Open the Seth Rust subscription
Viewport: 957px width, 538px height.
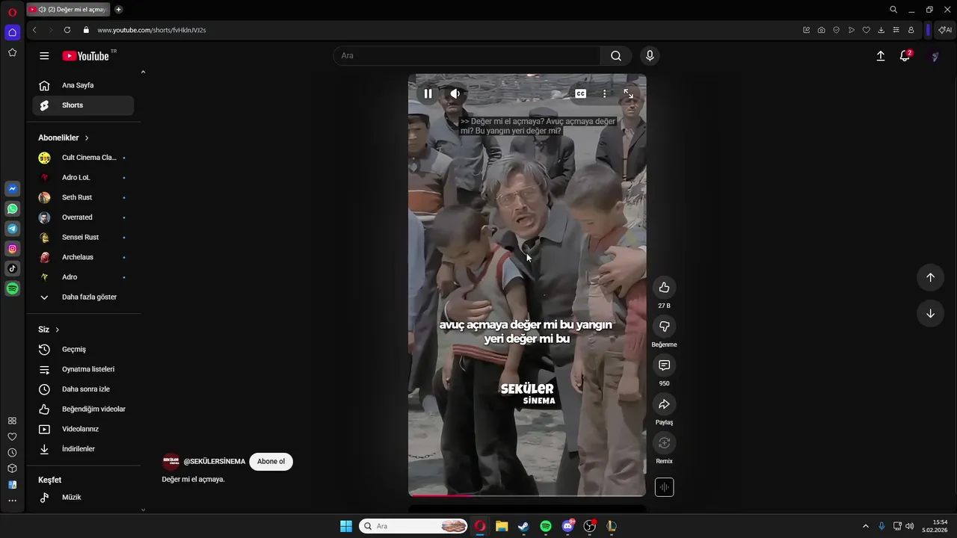(83, 197)
